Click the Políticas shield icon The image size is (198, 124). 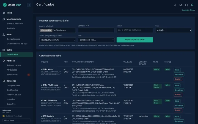[4, 61]
